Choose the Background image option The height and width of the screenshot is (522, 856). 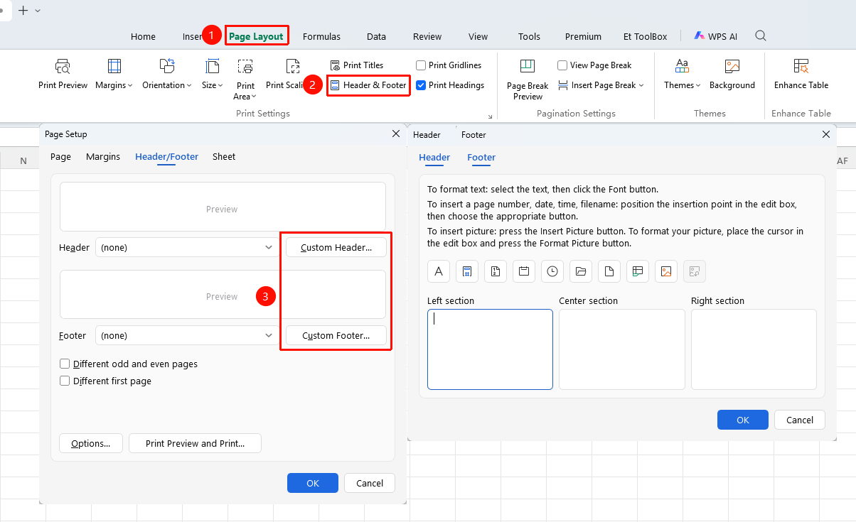coord(732,75)
